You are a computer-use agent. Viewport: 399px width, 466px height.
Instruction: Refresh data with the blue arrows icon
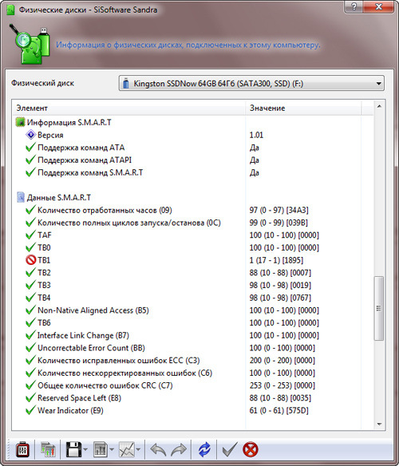point(204,450)
